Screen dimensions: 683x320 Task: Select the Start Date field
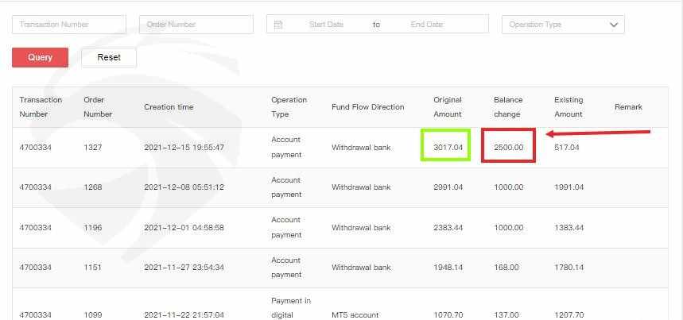[x=326, y=25]
